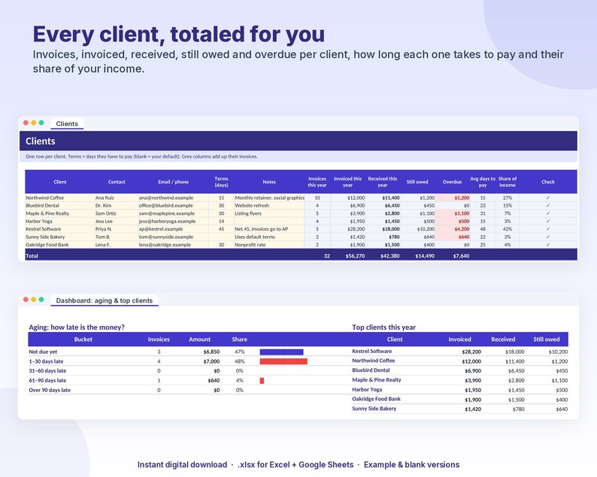Click Sunny Side Bakery in Top clients table
Viewport: 597px width, 477px height.
(374, 409)
